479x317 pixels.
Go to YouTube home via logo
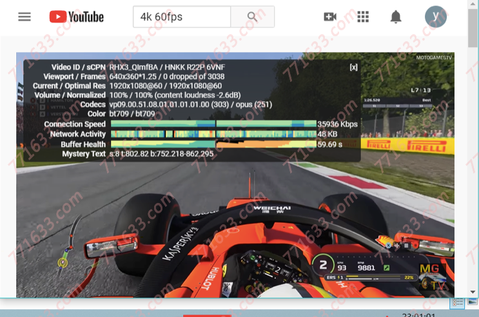coord(76,17)
